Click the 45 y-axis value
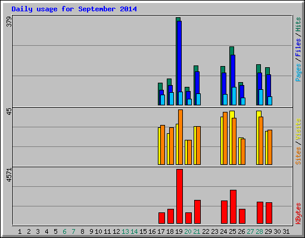305x238 pixels. coord(10,111)
